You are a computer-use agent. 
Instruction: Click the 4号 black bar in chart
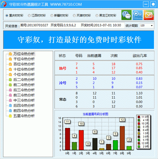pyautogui.click(x=95, y=144)
